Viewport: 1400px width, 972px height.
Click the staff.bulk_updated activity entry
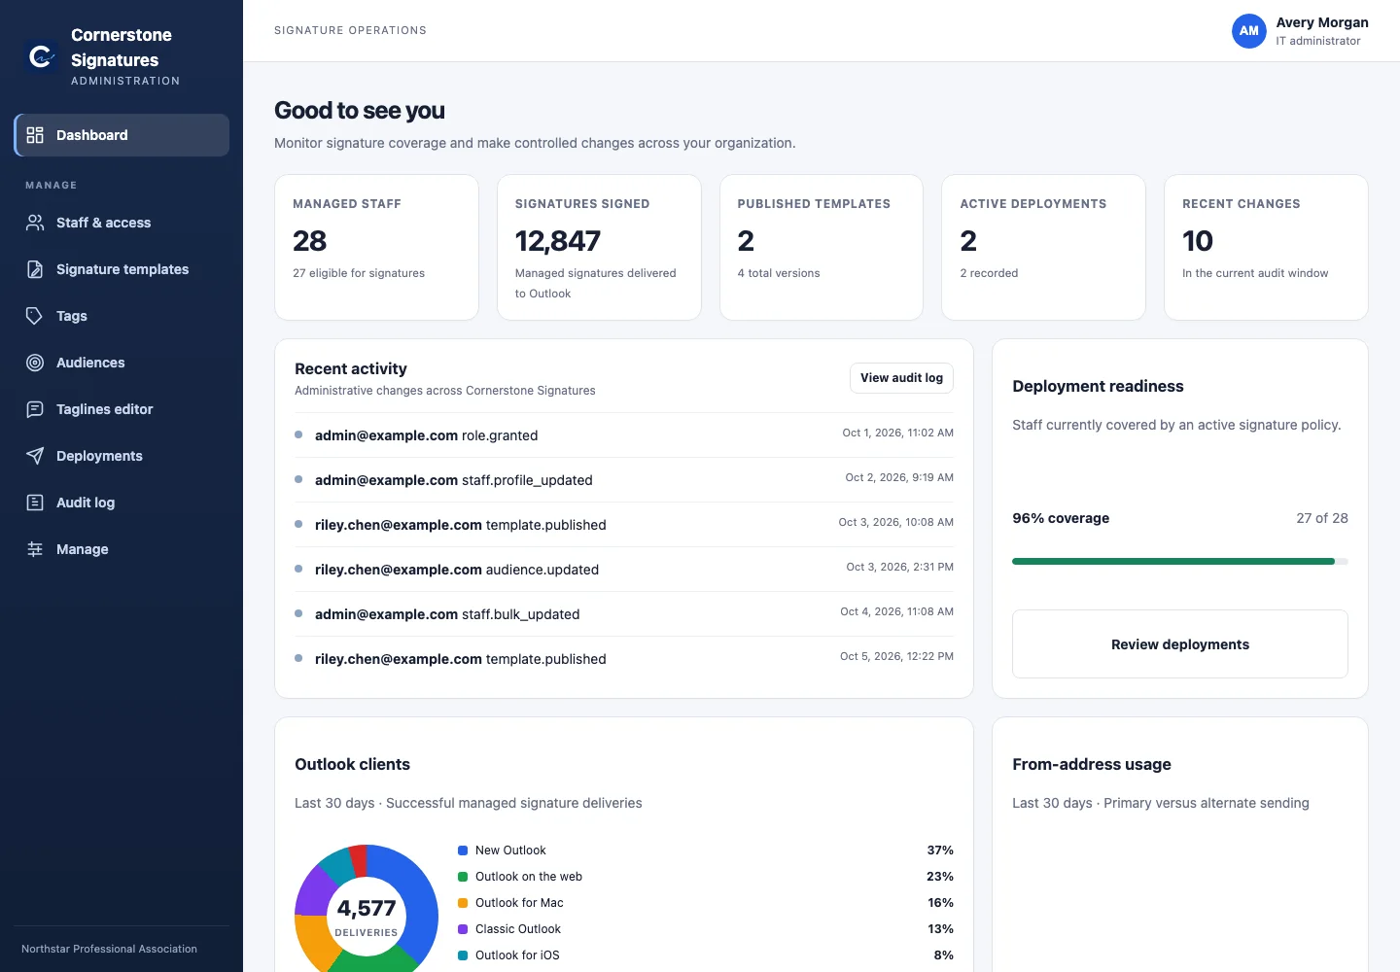[x=624, y=613]
